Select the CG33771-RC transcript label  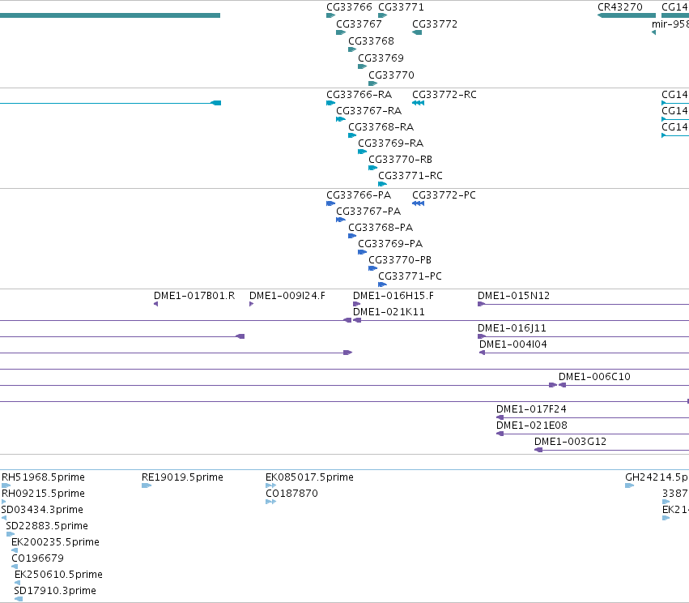[410, 176]
